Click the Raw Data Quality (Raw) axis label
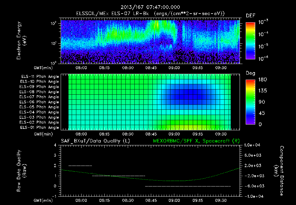 click(x=21, y=171)
